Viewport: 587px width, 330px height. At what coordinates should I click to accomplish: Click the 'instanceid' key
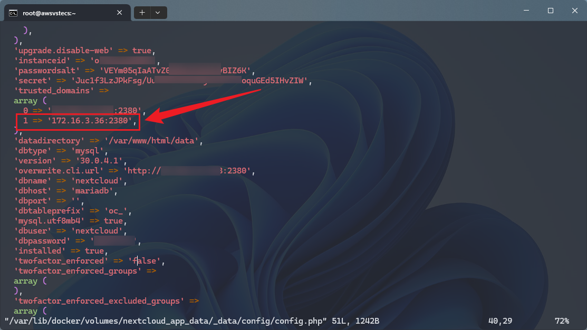click(x=42, y=61)
